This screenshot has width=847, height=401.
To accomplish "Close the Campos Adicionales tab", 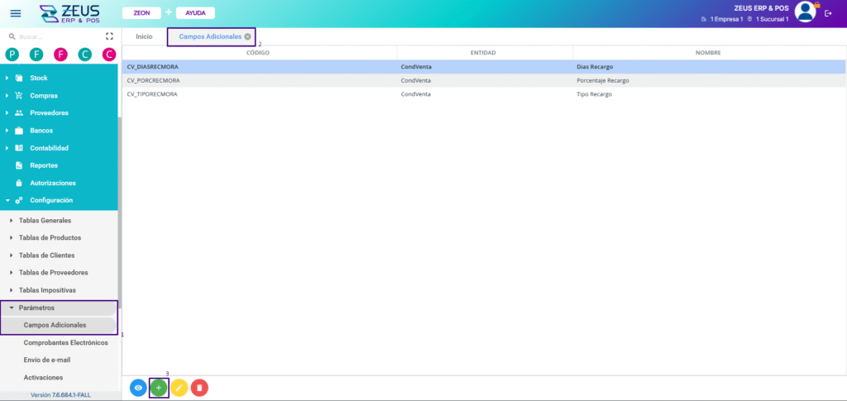I will click(x=247, y=36).
